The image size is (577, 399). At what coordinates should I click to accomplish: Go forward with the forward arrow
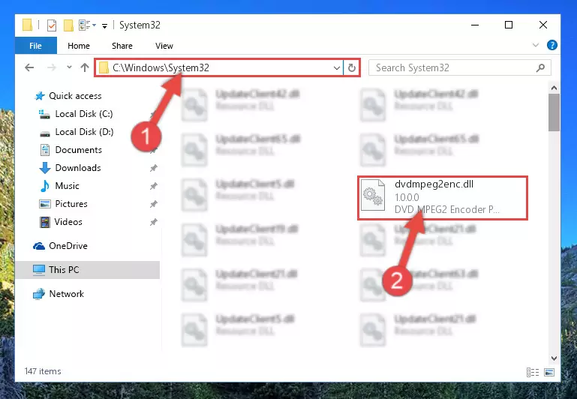tap(52, 67)
